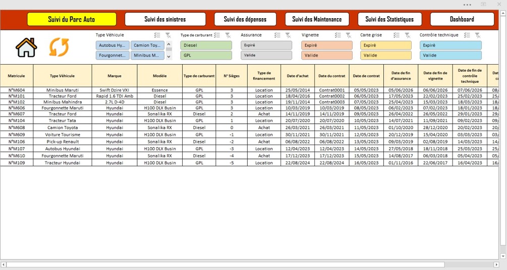
Task: Click the vertical scrollbar up arrow
Action: (503, 13)
